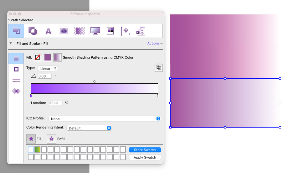303x173 pixels.
Task: Click the gradient preview bar
Action: 95,89
